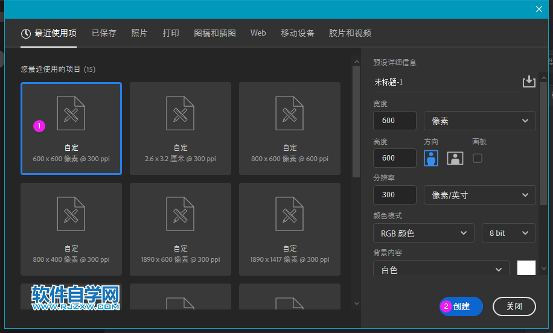Viewport: 553px width, 333px height.
Task: Click the white background color swatch
Action: tap(526, 268)
